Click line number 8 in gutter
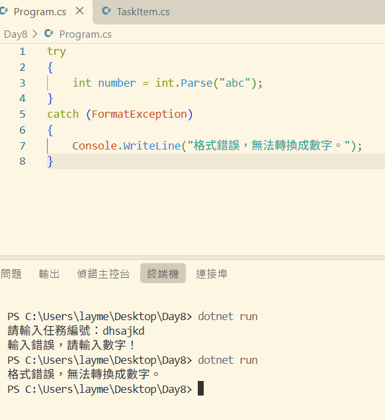 (x=22, y=161)
